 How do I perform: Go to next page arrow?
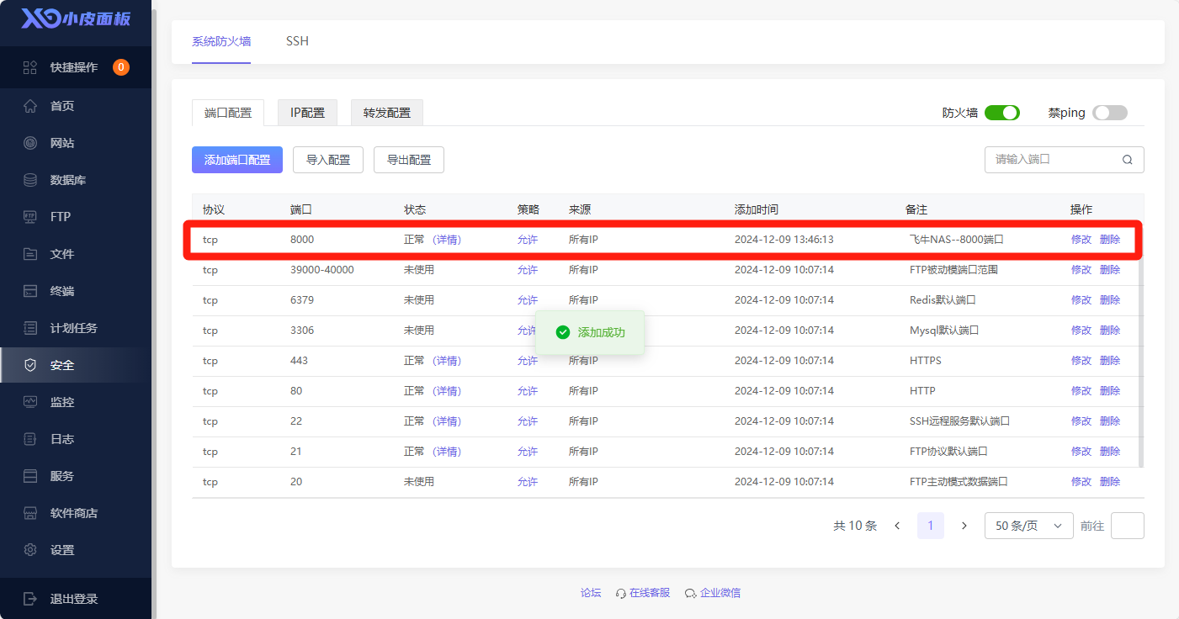(964, 526)
